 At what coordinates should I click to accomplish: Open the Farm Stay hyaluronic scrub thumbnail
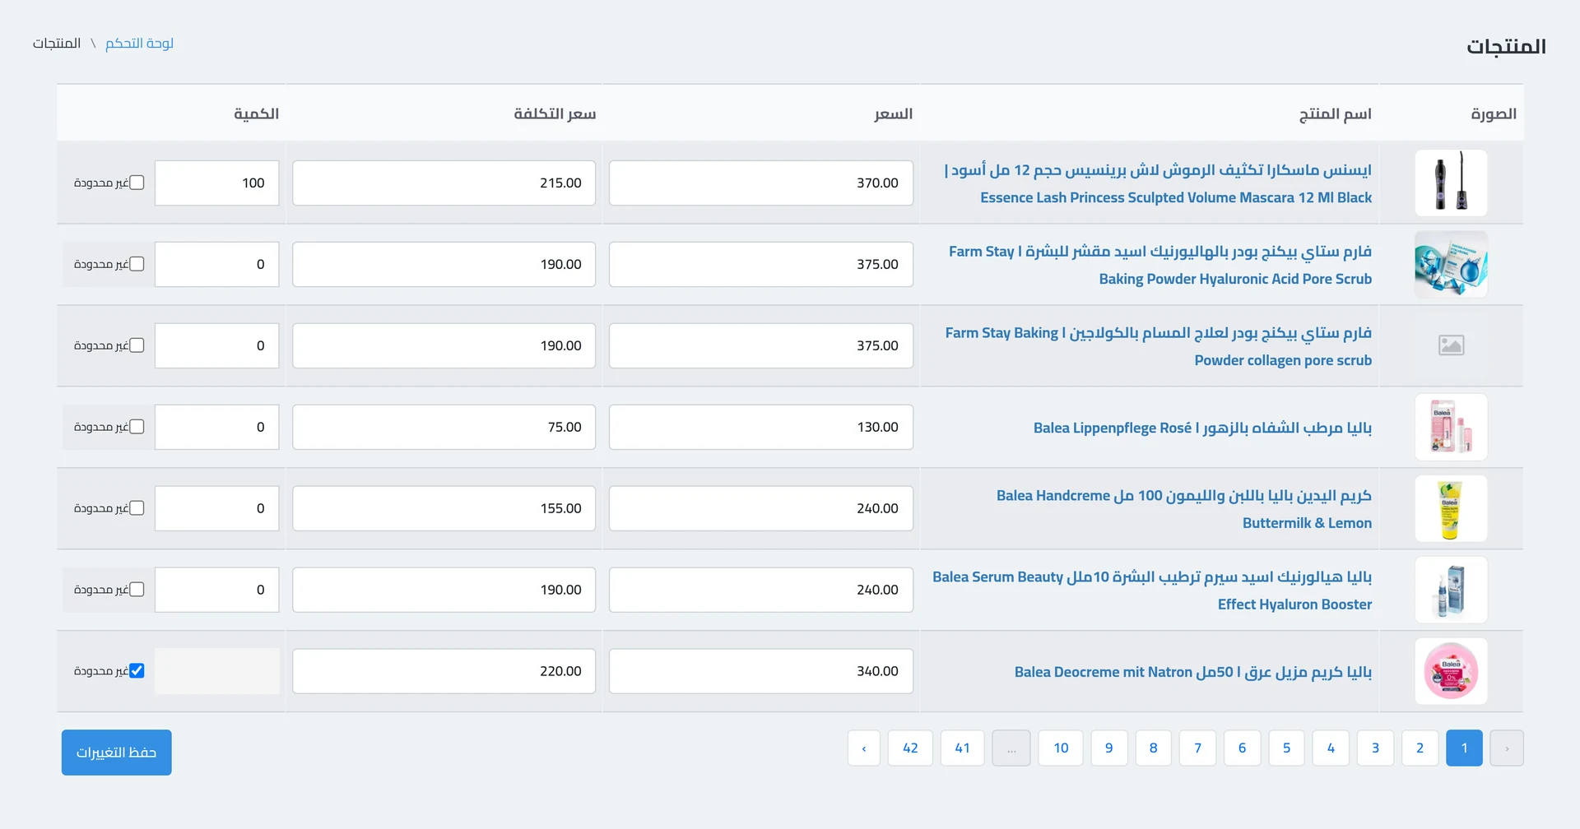[1451, 264]
